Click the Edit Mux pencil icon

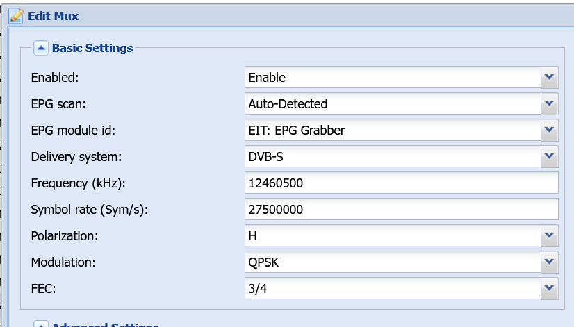point(16,16)
